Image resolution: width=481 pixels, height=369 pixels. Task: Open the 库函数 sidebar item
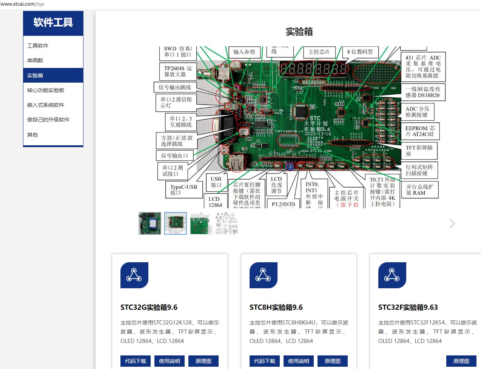[53, 60]
